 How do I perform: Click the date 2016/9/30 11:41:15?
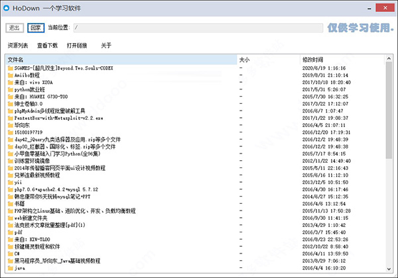tap(325, 218)
